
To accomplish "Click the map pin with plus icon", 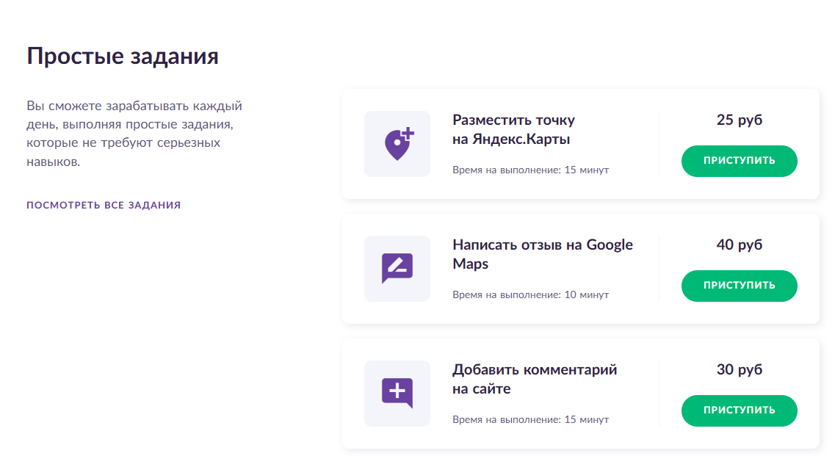I will (399, 144).
